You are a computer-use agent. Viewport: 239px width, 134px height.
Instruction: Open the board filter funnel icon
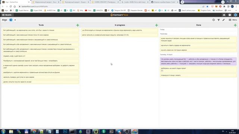click(x=218, y=20)
